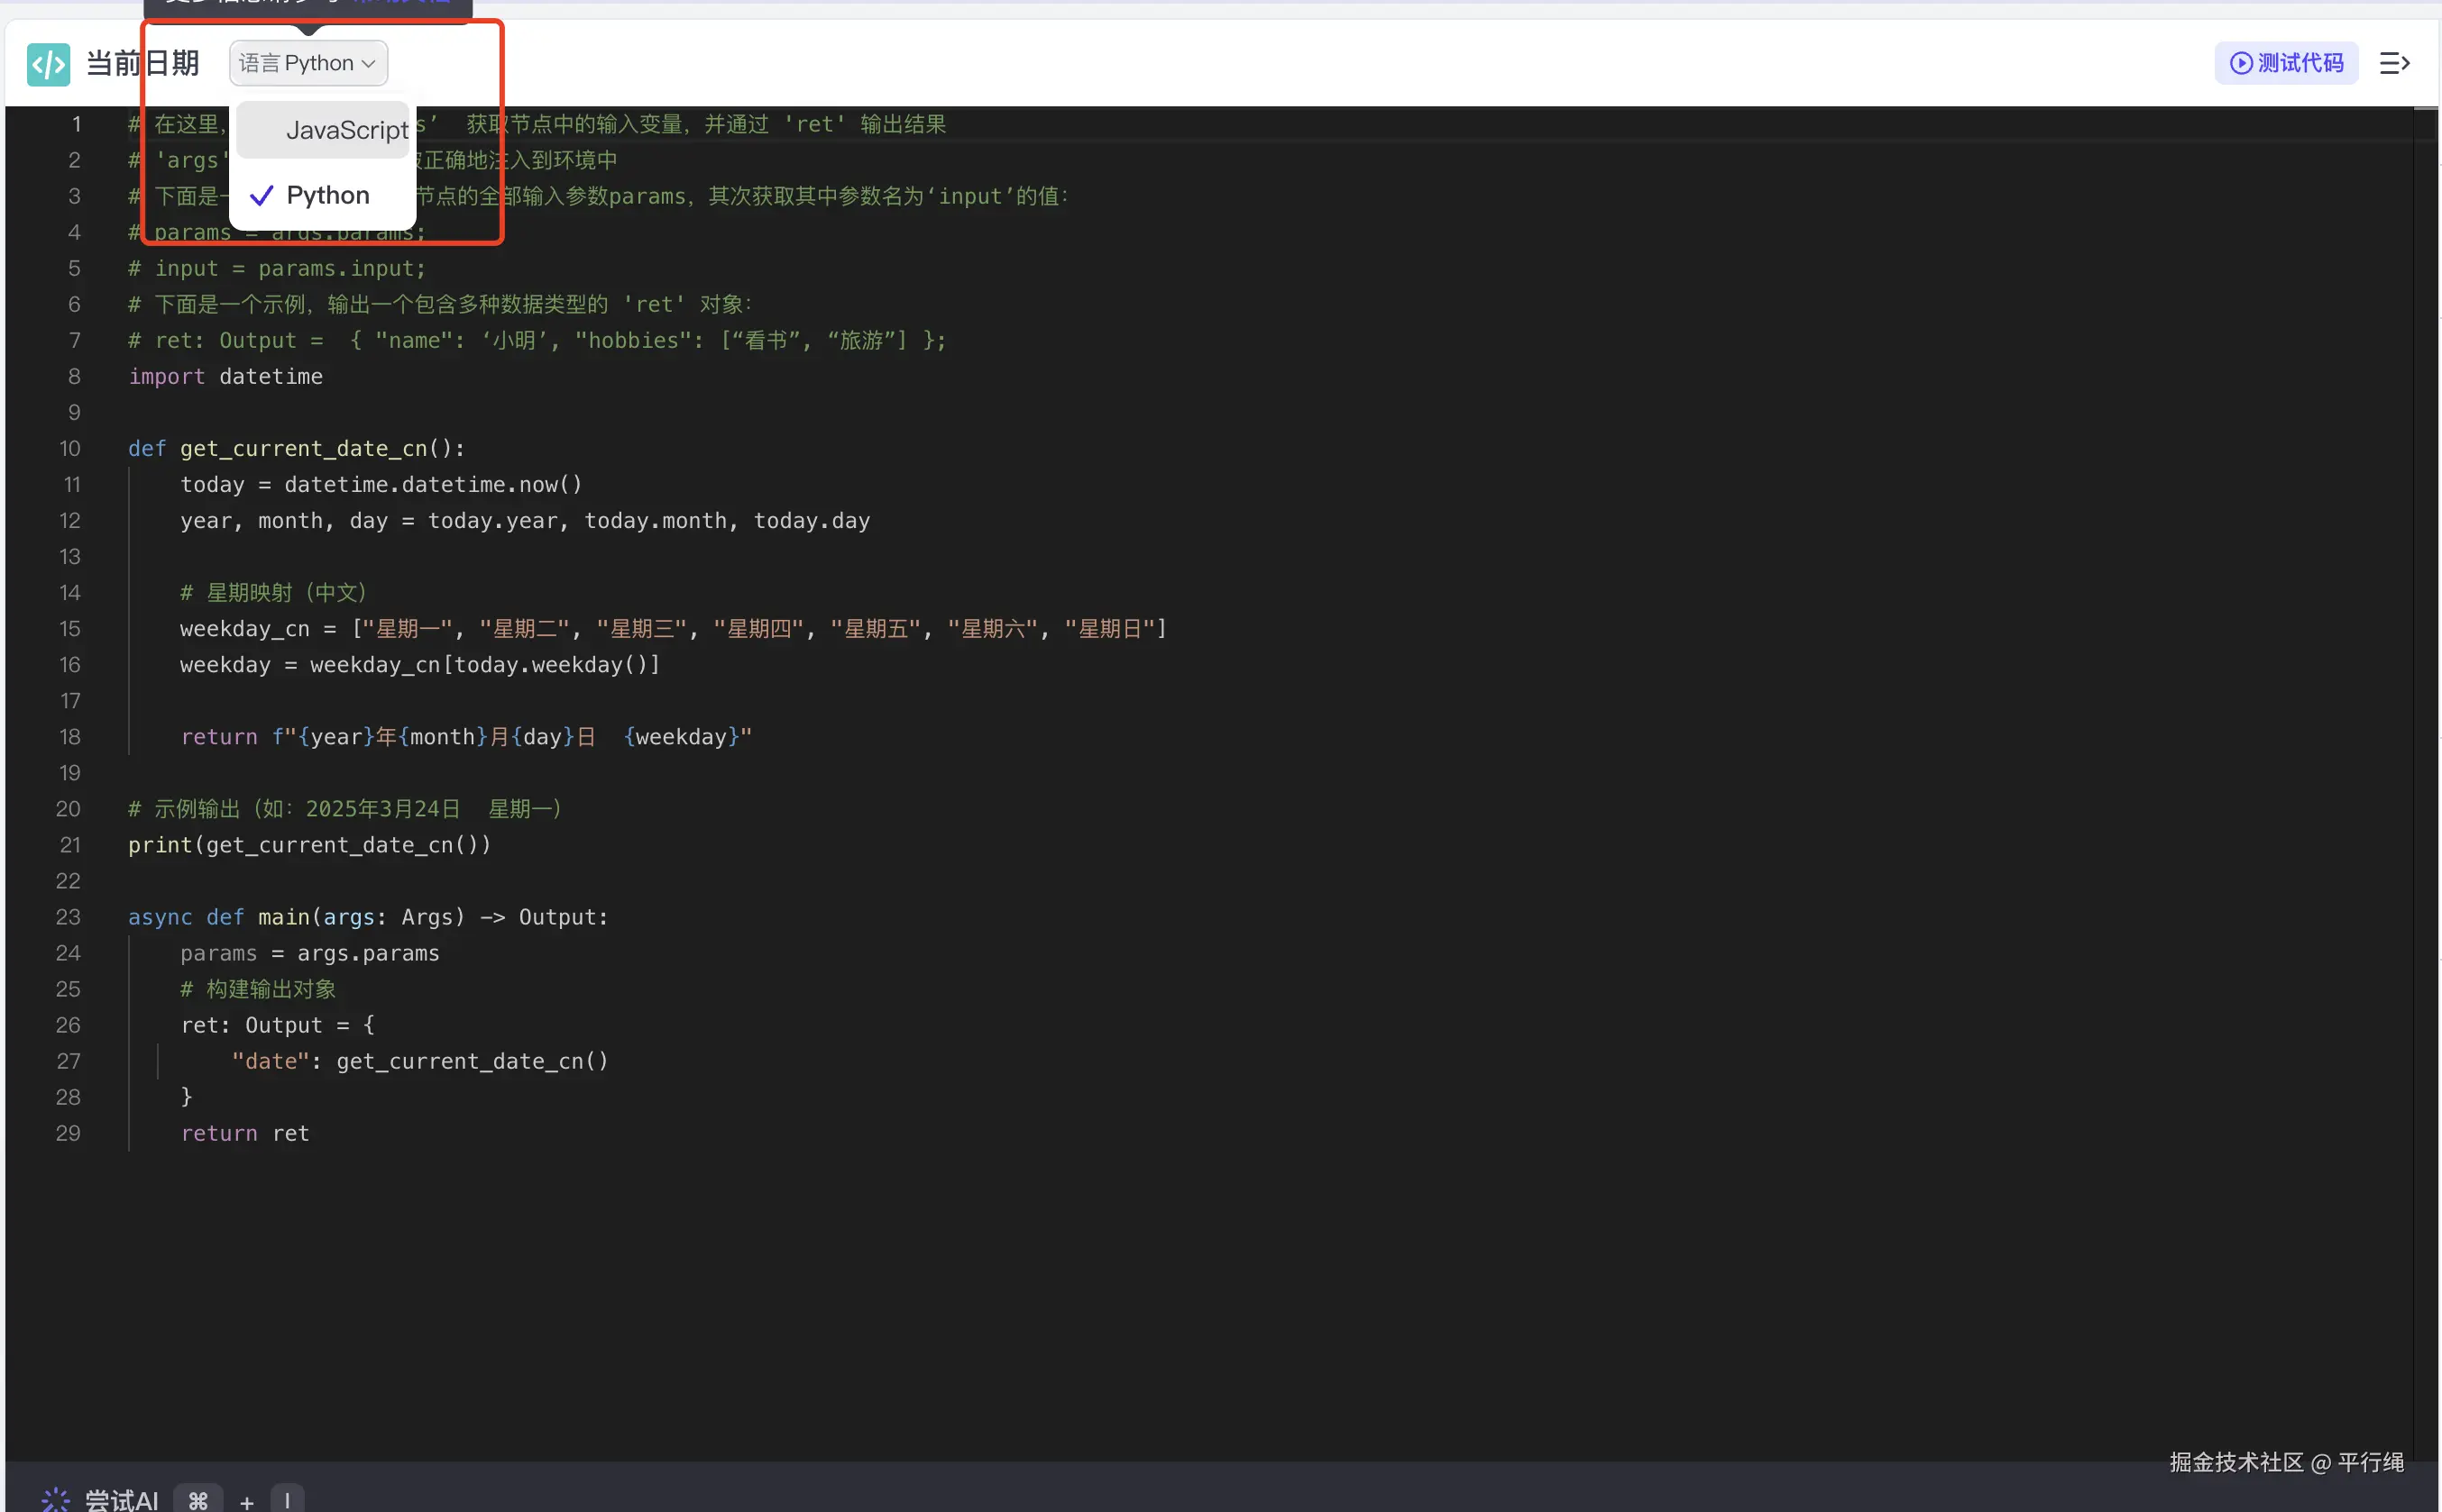
Task: Click the 测试代码 button label
Action: [x=2300, y=64]
